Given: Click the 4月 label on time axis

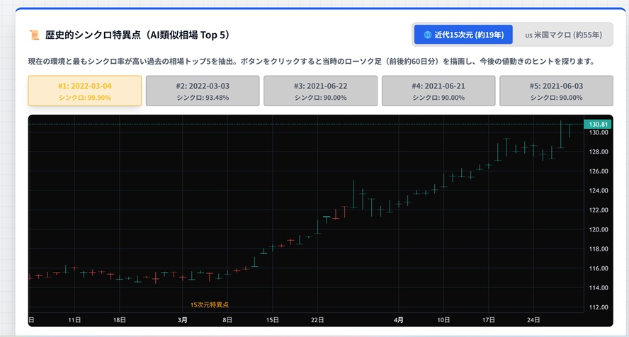Looking at the screenshot, I should coord(399,320).
